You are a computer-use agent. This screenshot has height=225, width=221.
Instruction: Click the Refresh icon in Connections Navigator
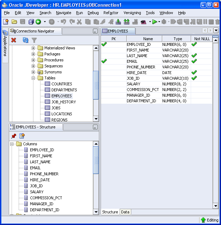click(x=25, y=40)
